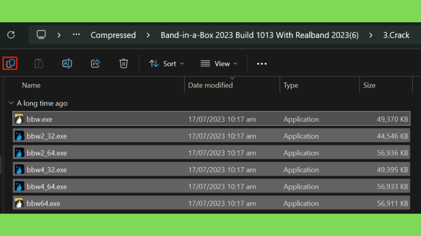Go to the Compressed folder breadcrumb

[113, 35]
